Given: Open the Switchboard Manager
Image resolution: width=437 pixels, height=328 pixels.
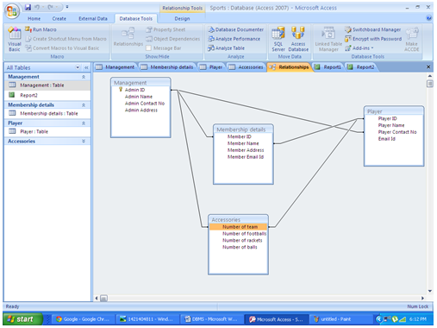Looking at the screenshot, I should pyautogui.click(x=373, y=29).
